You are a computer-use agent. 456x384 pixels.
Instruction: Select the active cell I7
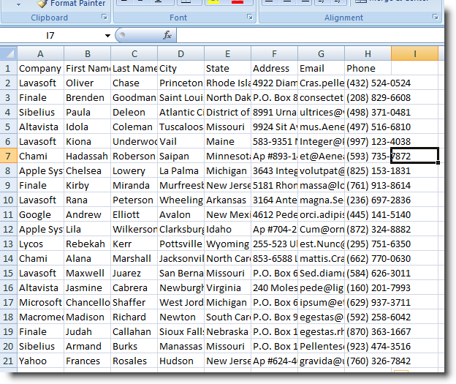[414, 156]
